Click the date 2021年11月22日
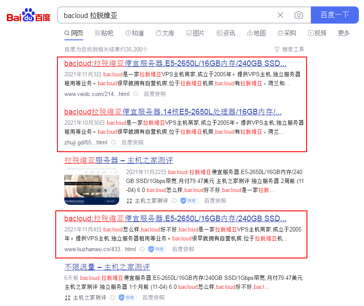Viewport: 364px width, 306px height. [146, 172]
